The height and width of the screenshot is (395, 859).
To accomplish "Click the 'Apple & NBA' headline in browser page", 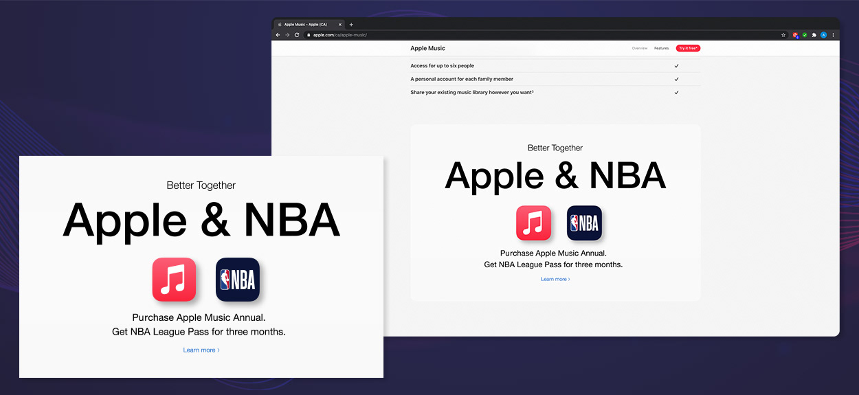I will pos(555,177).
